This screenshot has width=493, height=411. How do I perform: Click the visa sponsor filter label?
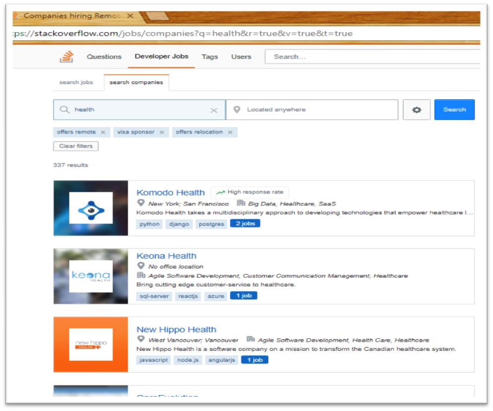tap(136, 132)
